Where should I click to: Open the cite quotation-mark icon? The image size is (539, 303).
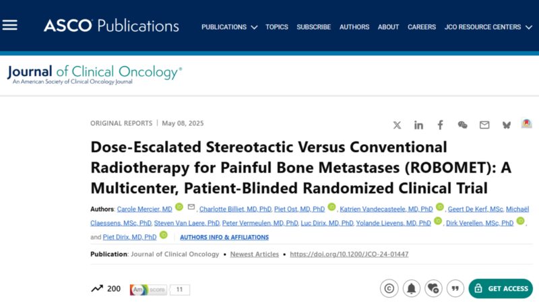pos(455,288)
